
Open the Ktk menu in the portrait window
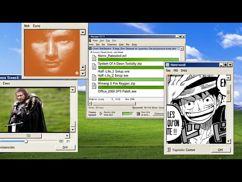click(x=27, y=26)
